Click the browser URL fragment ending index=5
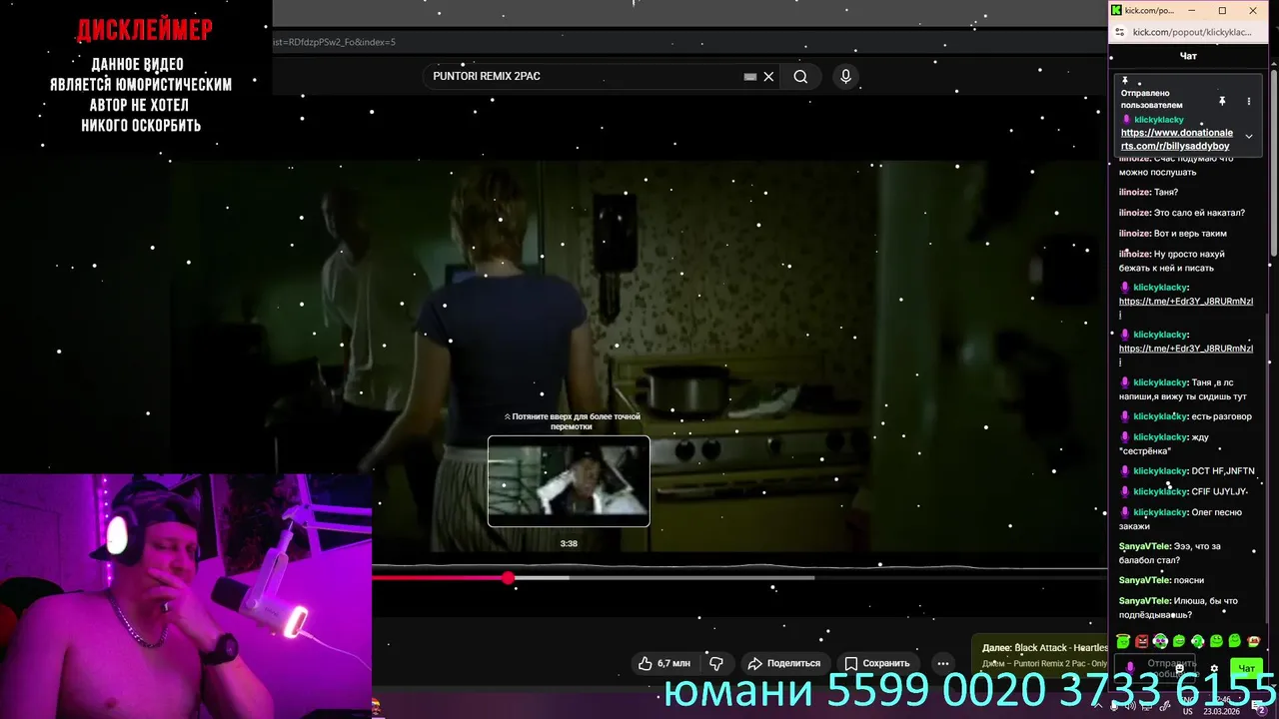 [334, 42]
